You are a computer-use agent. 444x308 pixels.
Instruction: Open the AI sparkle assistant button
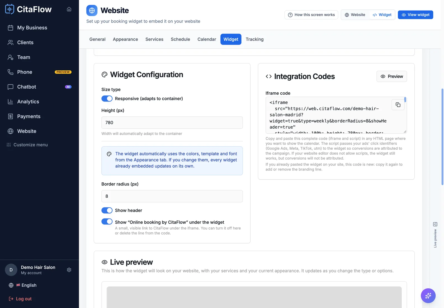tap(428, 296)
